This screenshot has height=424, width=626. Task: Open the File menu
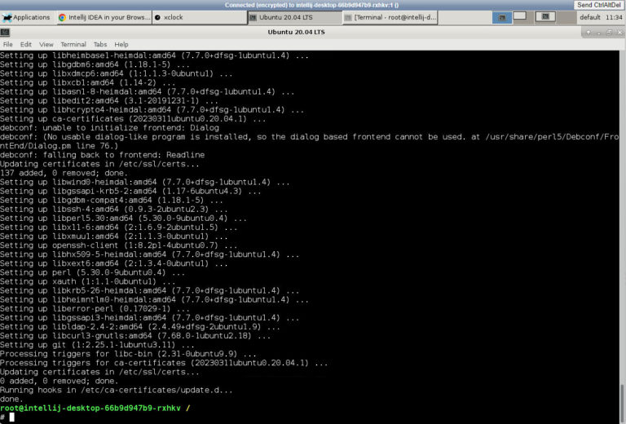(7, 44)
